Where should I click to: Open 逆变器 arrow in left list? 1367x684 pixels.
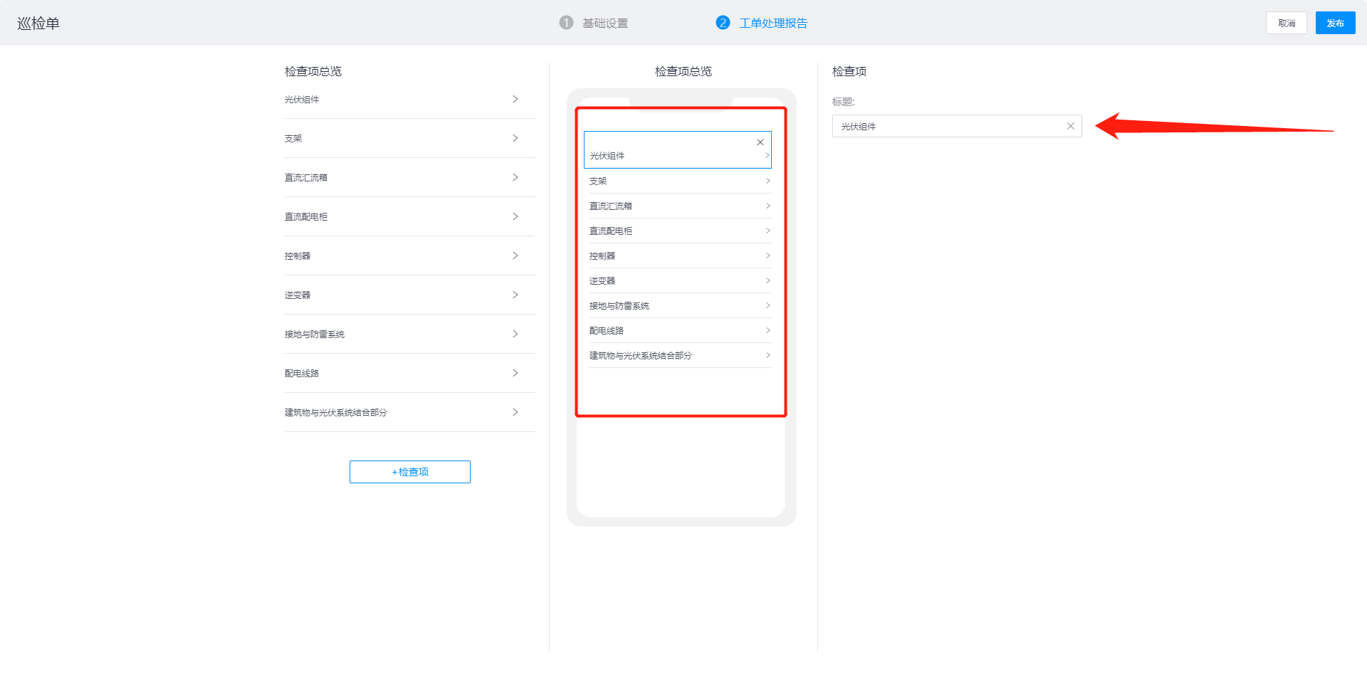(x=515, y=295)
